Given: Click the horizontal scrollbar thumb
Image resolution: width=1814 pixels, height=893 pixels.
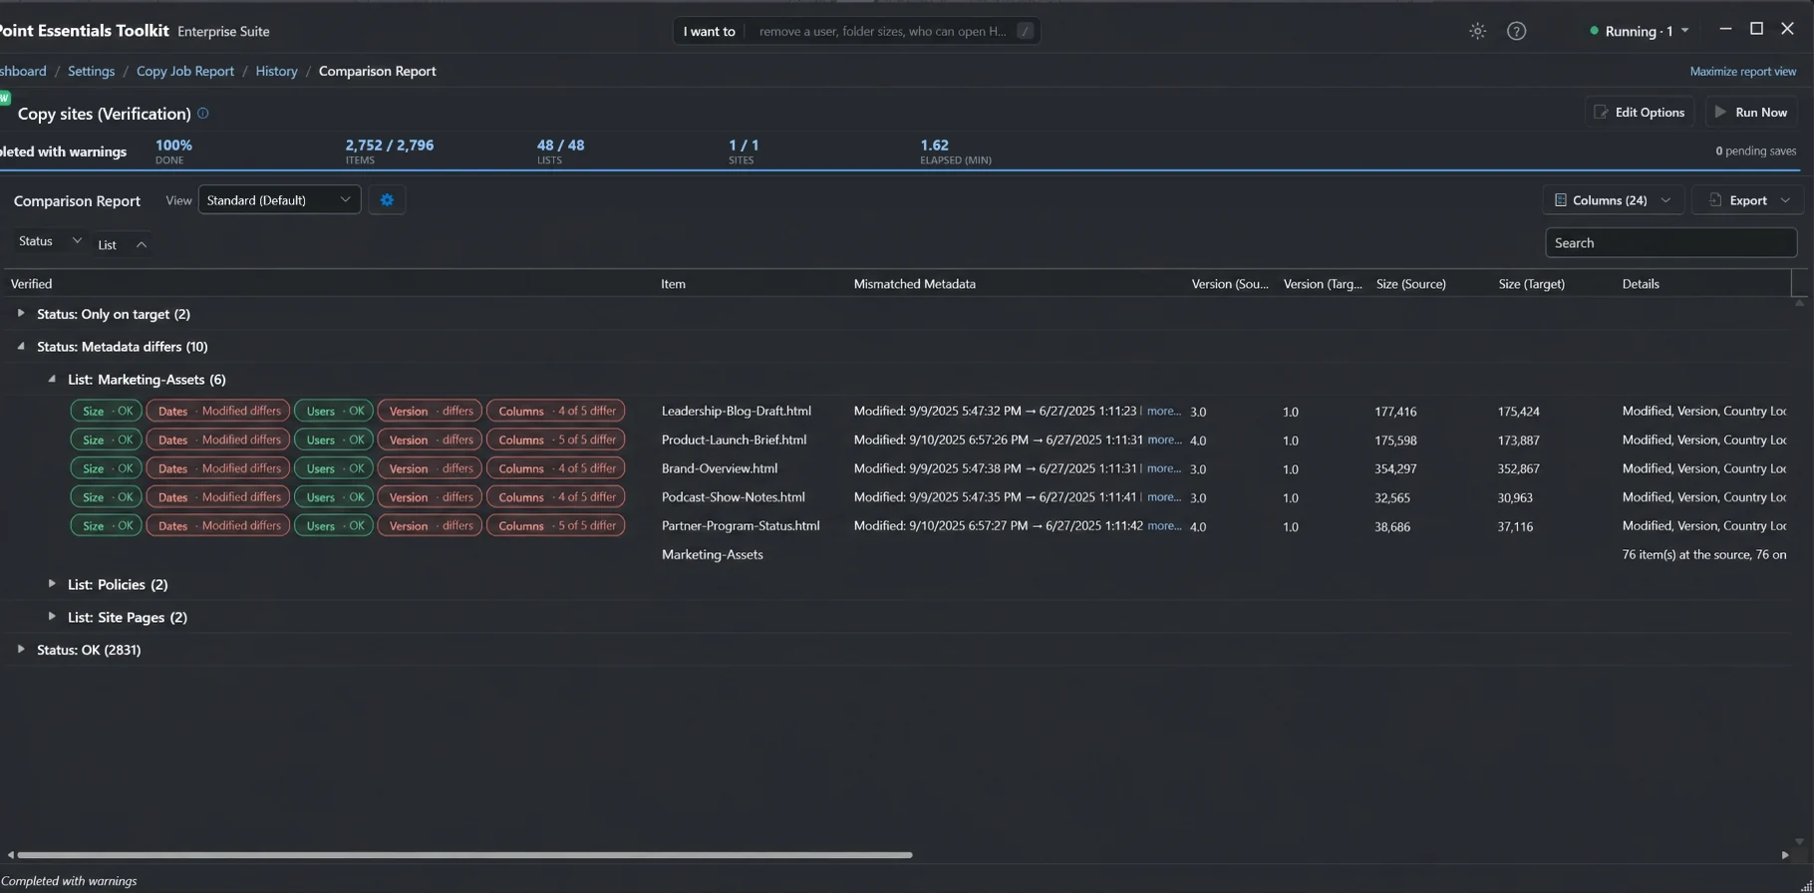Looking at the screenshot, I should (x=464, y=854).
